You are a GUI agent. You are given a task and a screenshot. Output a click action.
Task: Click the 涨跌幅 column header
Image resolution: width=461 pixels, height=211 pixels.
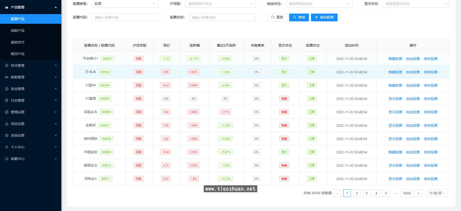tap(195, 45)
